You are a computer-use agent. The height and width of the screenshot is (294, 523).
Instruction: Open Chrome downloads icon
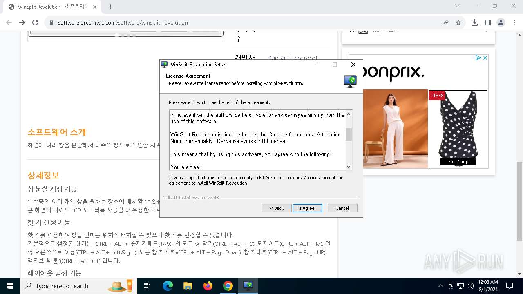point(475,22)
